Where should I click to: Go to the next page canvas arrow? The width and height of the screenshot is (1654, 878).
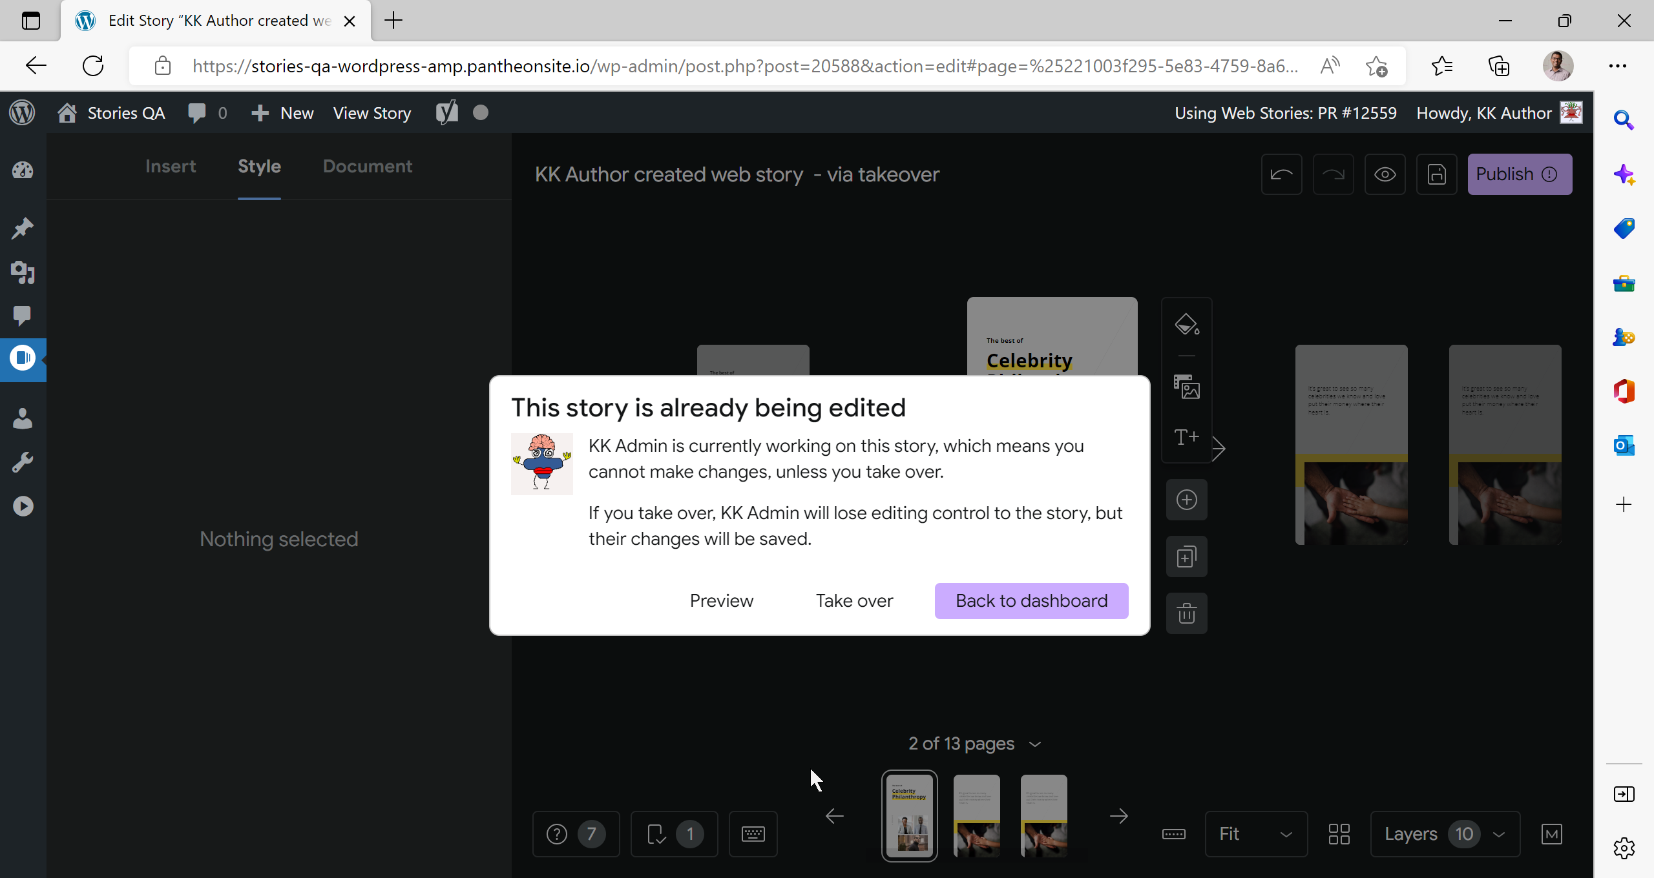(x=1219, y=449)
